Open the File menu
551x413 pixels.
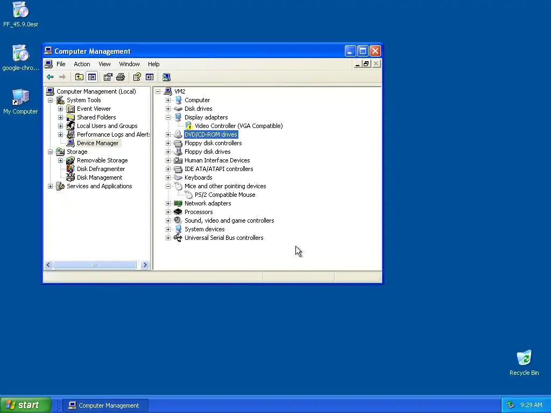click(61, 64)
